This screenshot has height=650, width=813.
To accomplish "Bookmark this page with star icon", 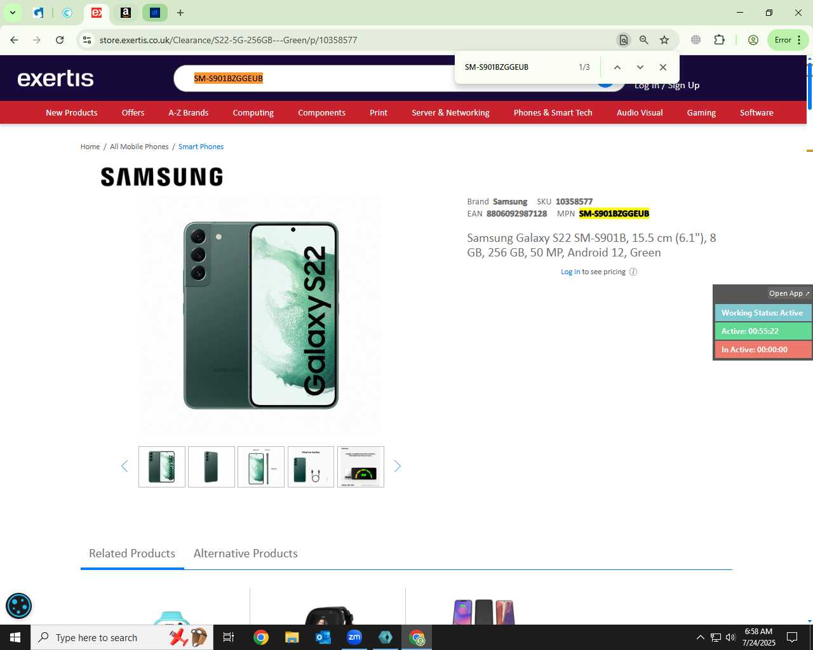I will 664,40.
